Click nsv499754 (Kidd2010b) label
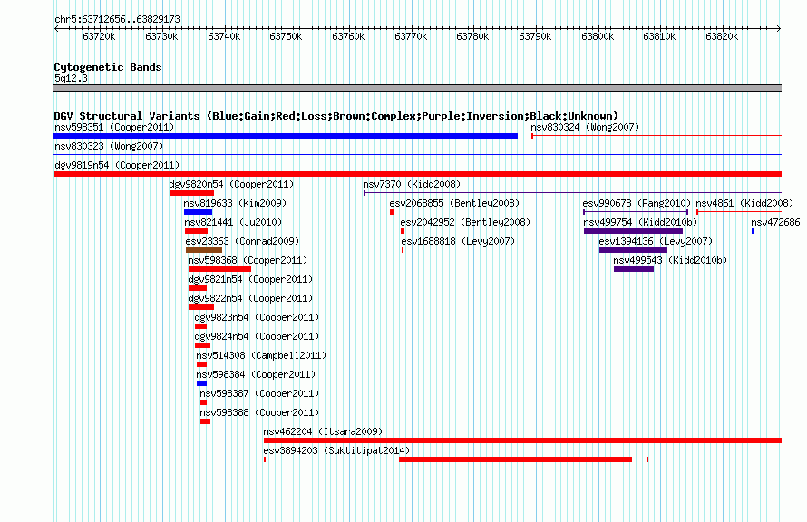This screenshot has height=522, width=807. [x=640, y=222]
